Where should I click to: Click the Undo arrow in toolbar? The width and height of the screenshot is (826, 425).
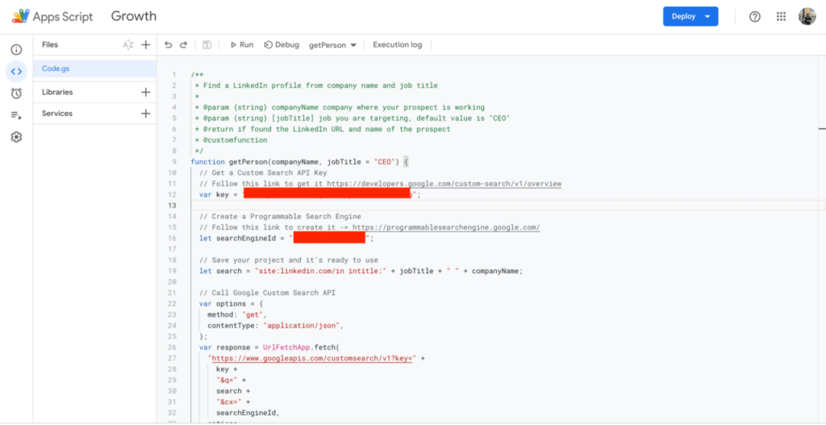click(168, 45)
